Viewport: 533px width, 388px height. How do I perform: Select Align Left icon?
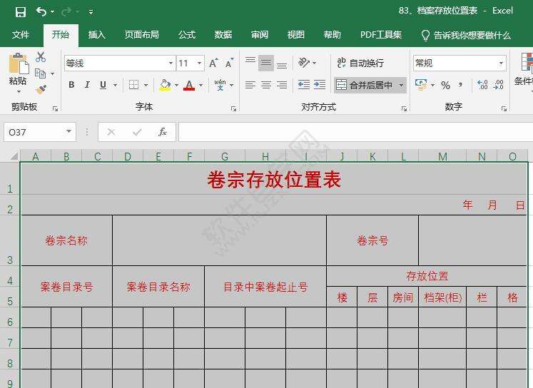pos(250,85)
